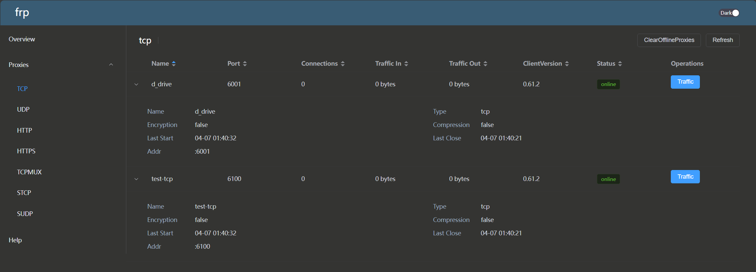Click the port value 6001 cell
The height and width of the screenshot is (272, 756).
pos(234,84)
